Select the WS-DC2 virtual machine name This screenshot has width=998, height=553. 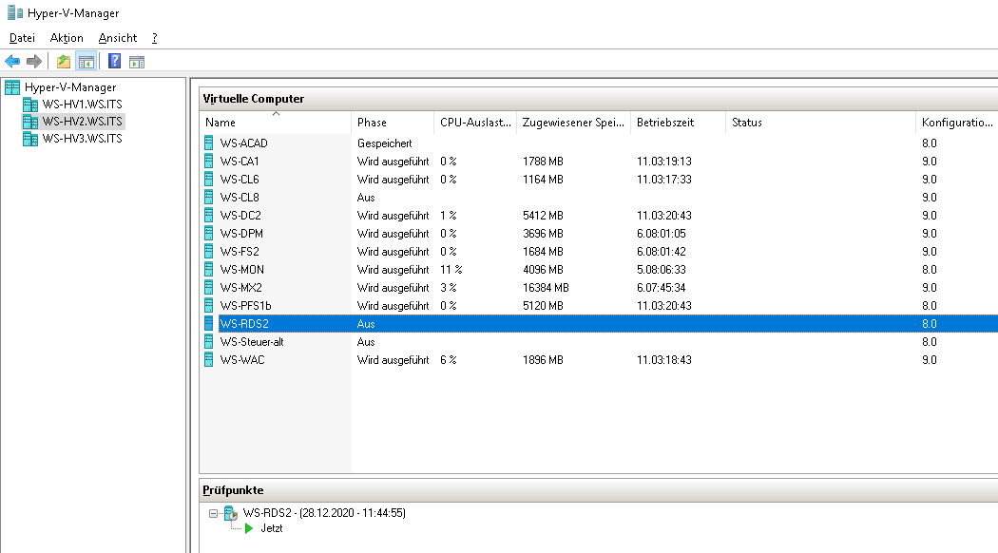pyautogui.click(x=240, y=215)
